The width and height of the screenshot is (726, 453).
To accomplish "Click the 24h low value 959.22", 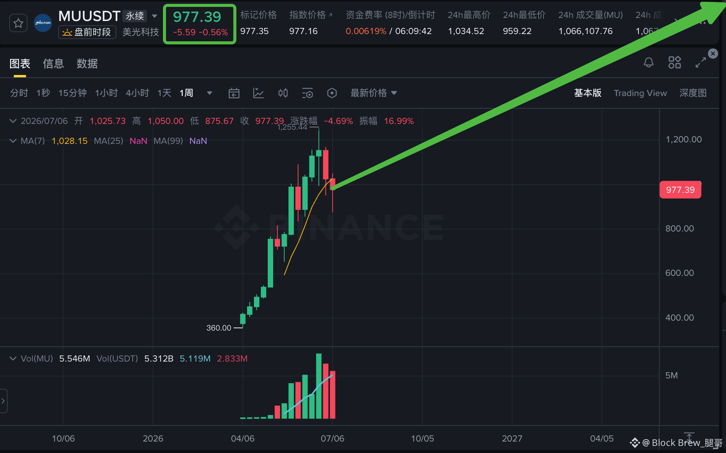I will [x=517, y=31].
